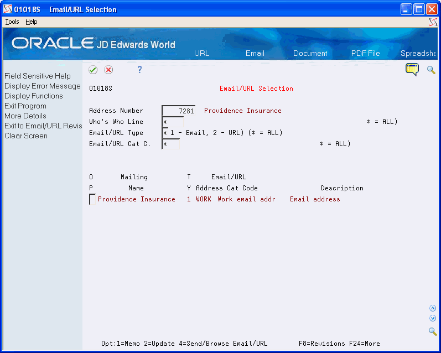Click the JD Edwards logo at menu bar right

click(433, 22)
